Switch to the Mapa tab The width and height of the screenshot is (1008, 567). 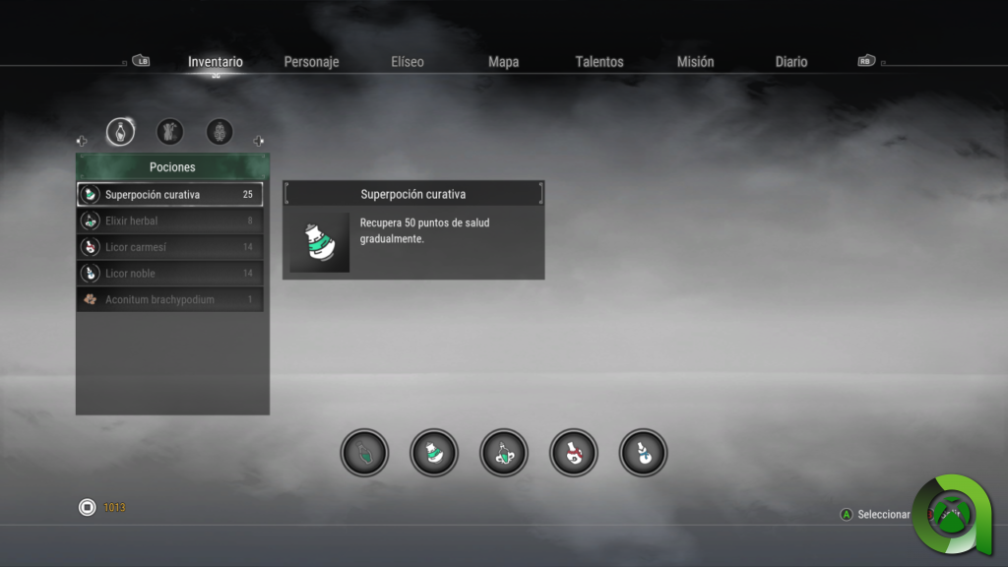click(503, 62)
